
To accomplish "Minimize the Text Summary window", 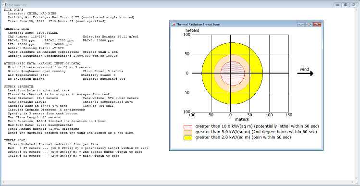I will (337, 5).
